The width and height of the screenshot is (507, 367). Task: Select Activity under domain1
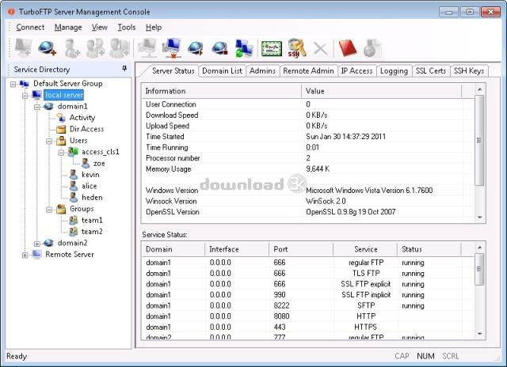(x=82, y=118)
